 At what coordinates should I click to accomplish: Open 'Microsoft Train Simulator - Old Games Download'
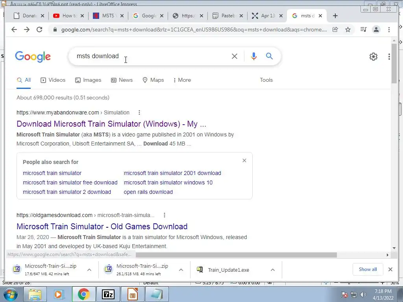[x=102, y=226]
